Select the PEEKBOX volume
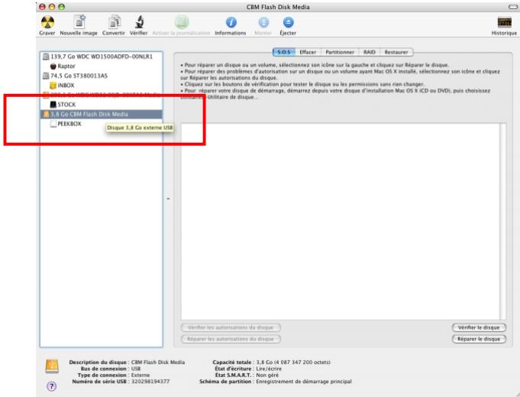This screenshot has height=397, width=520. pos(101,124)
